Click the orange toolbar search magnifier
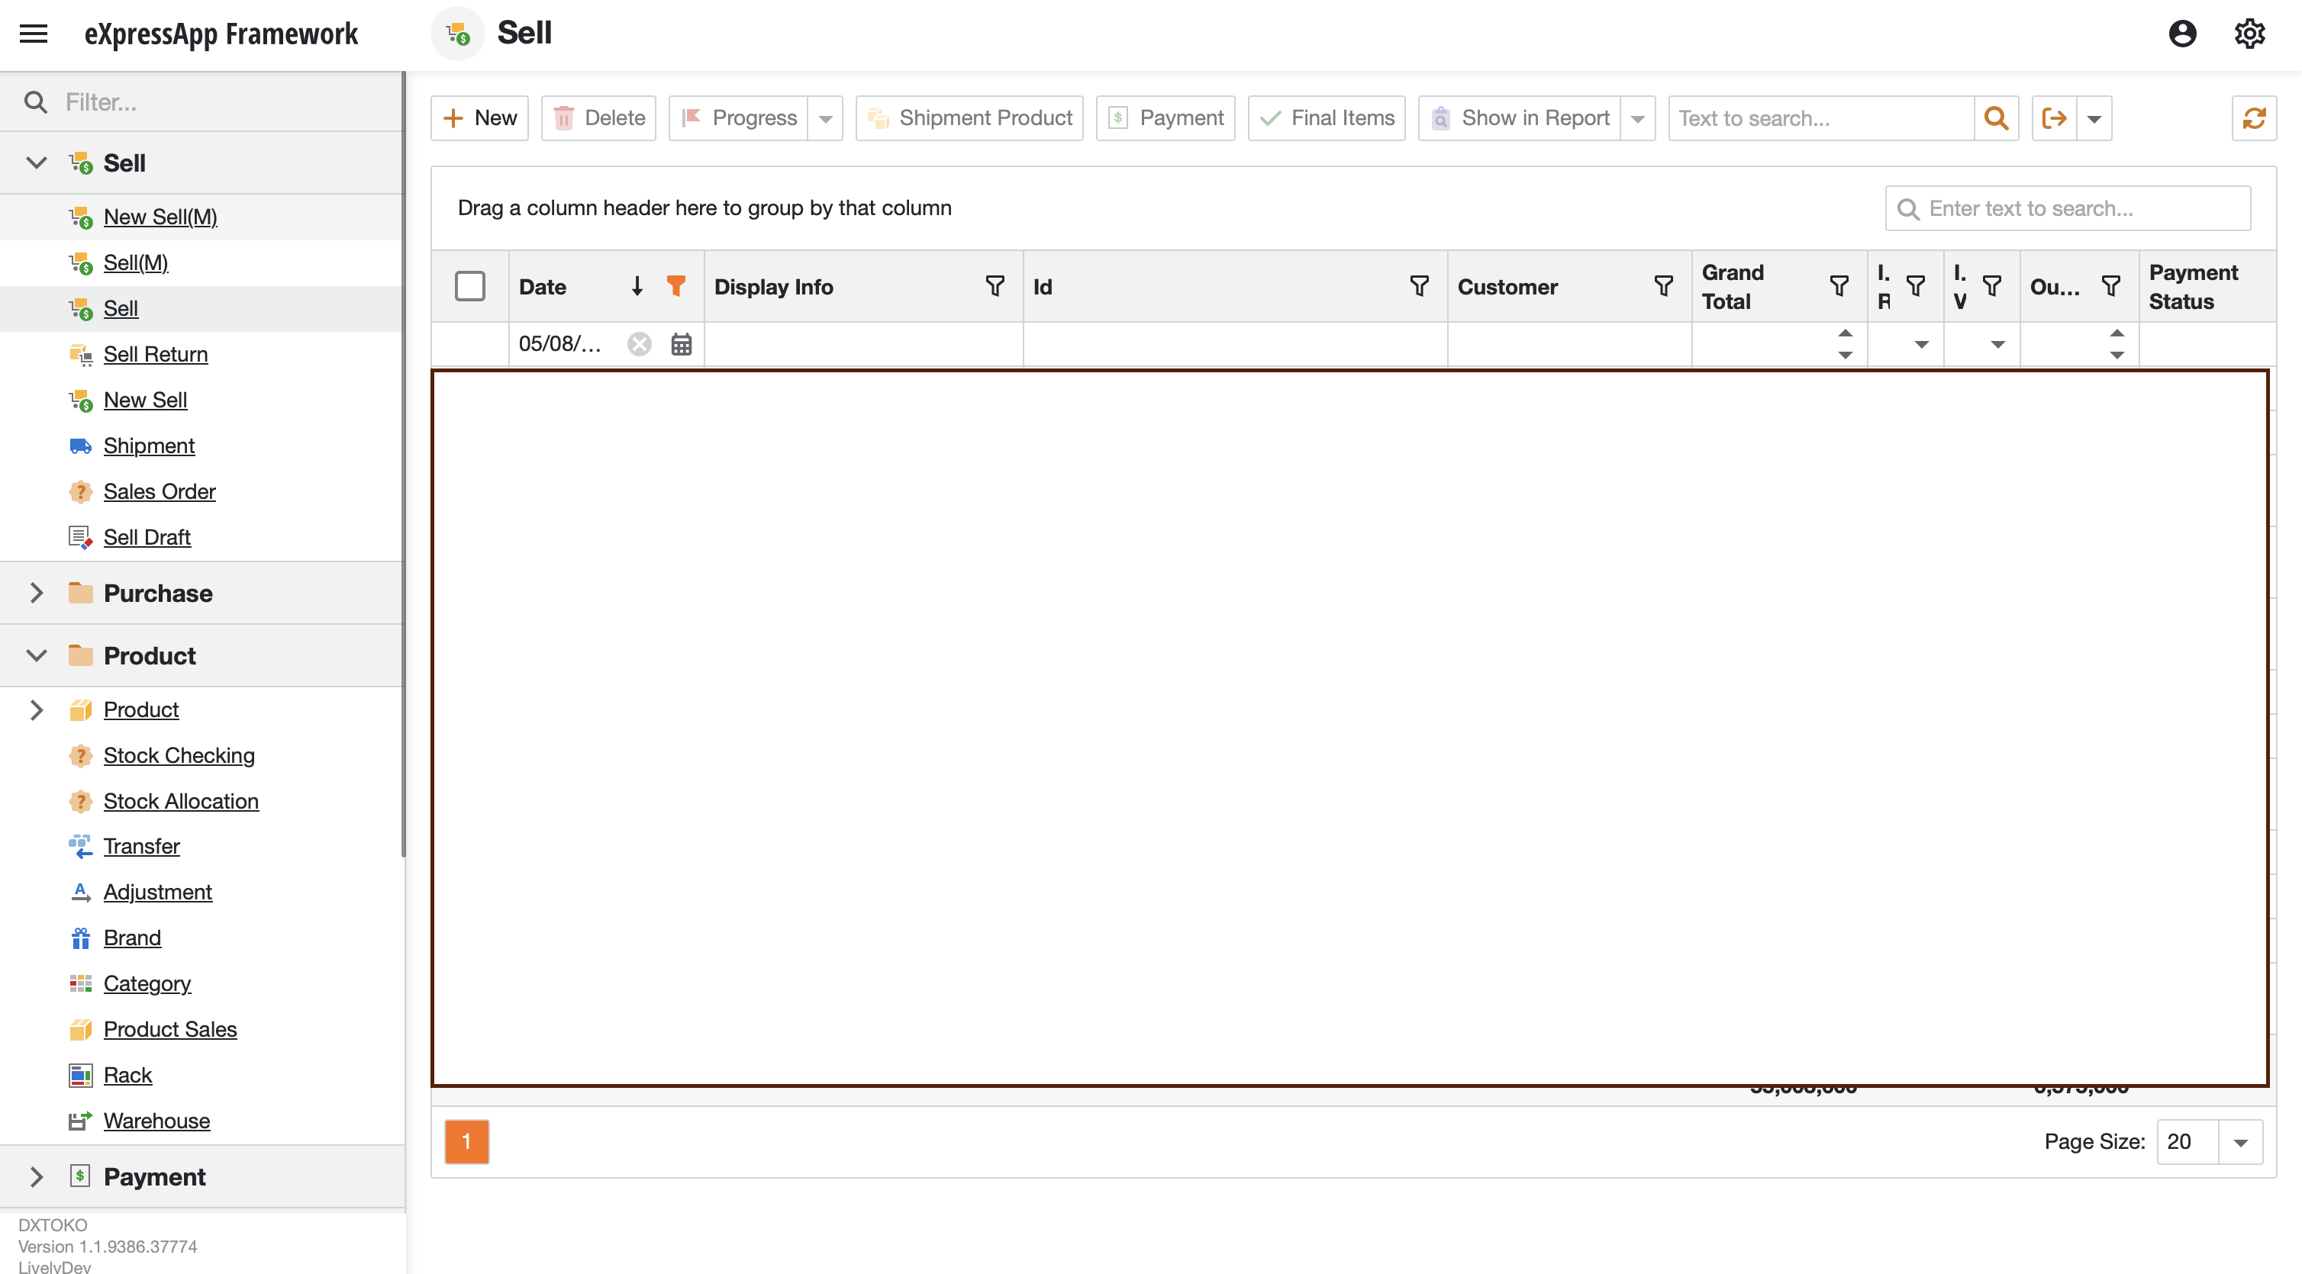The image size is (2302, 1274). click(1995, 118)
